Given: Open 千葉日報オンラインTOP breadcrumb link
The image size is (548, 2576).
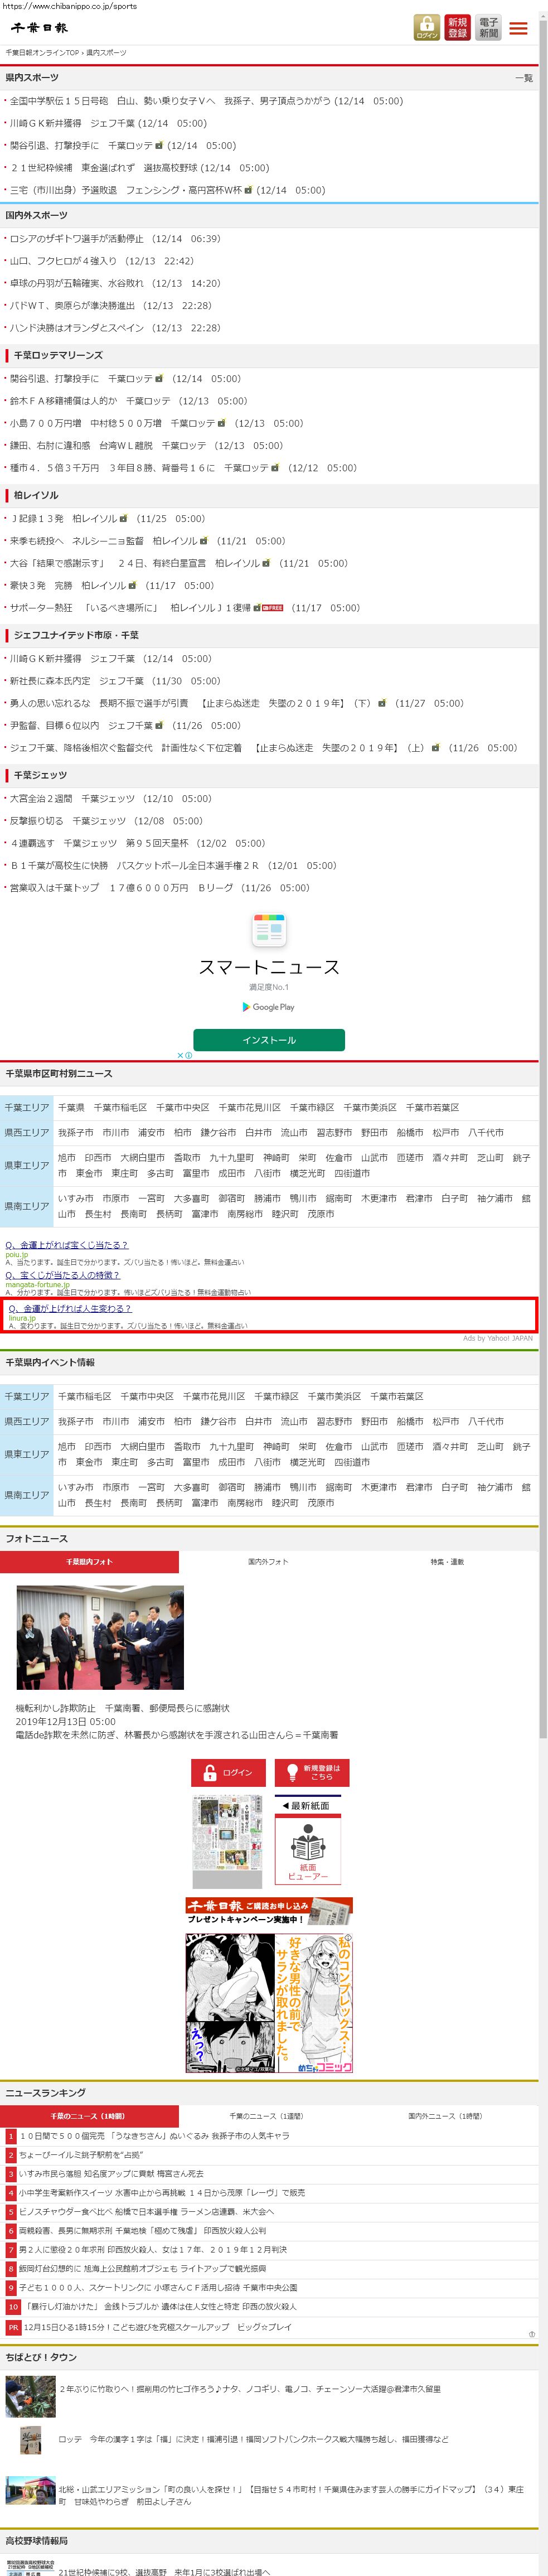Looking at the screenshot, I should click(x=42, y=52).
